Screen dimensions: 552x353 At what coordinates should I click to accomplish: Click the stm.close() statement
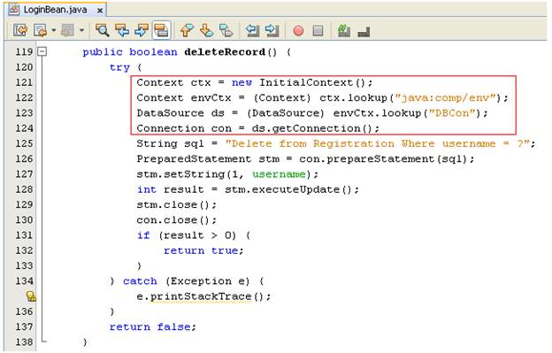[177, 204]
